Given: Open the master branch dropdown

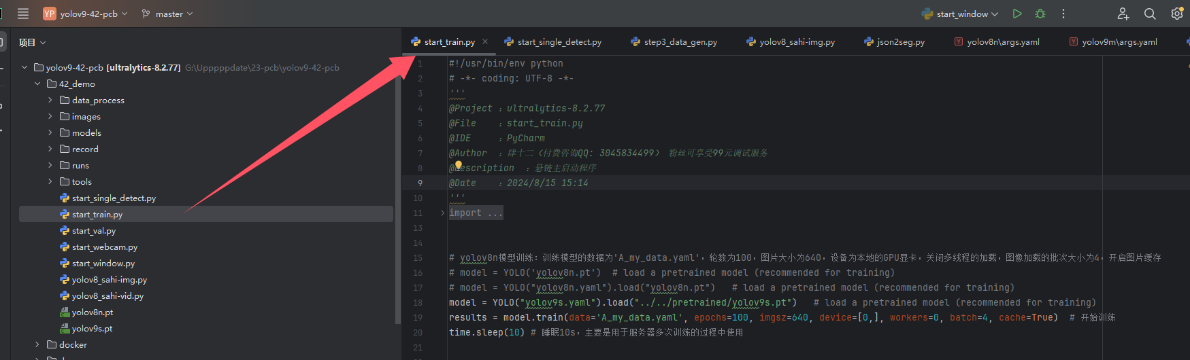Looking at the screenshot, I should [x=167, y=14].
